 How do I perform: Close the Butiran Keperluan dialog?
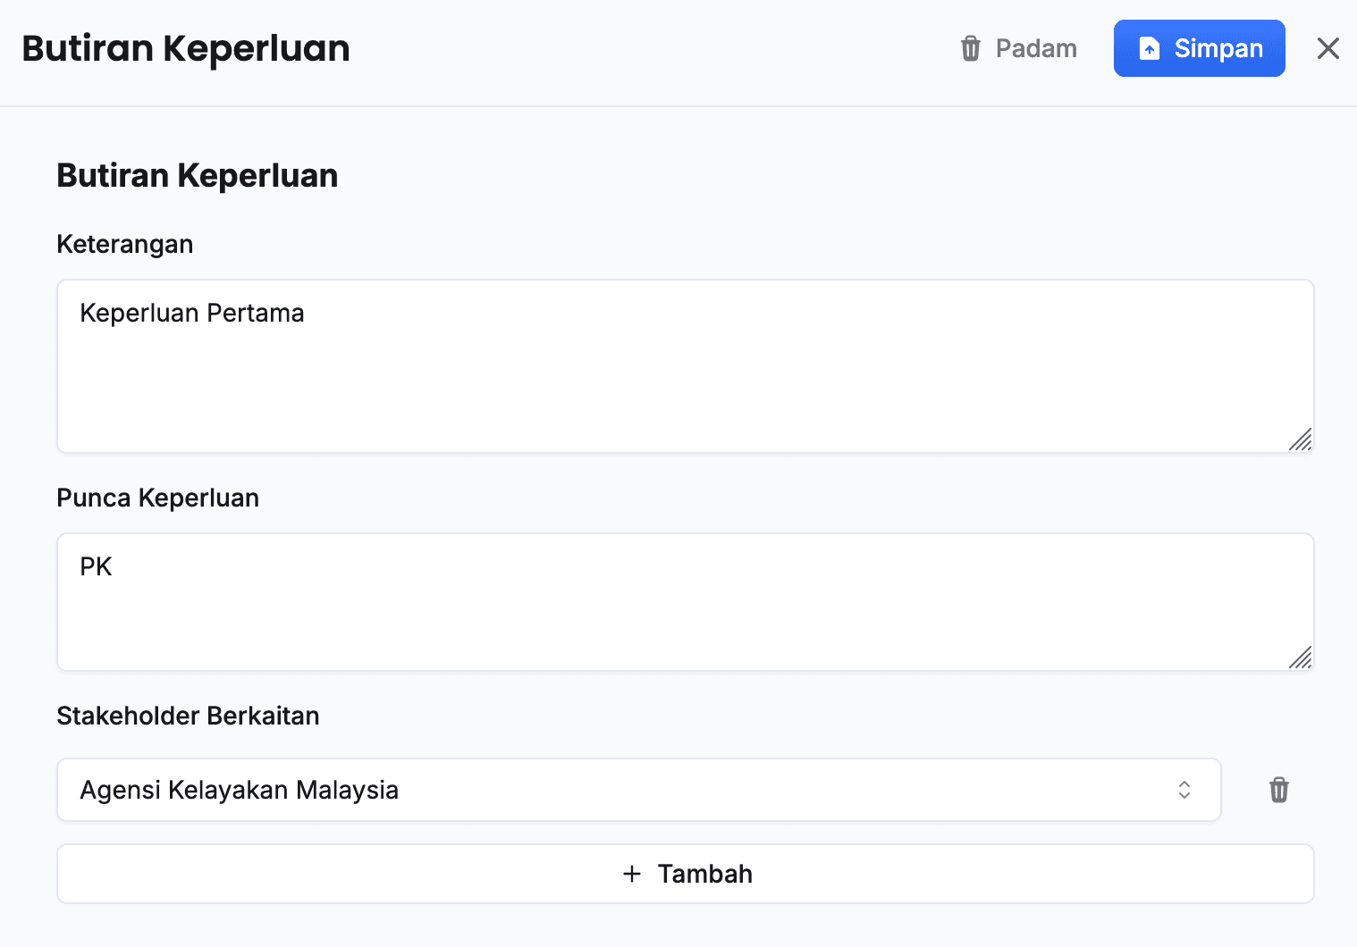pyautogui.click(x=1327, y=48)
